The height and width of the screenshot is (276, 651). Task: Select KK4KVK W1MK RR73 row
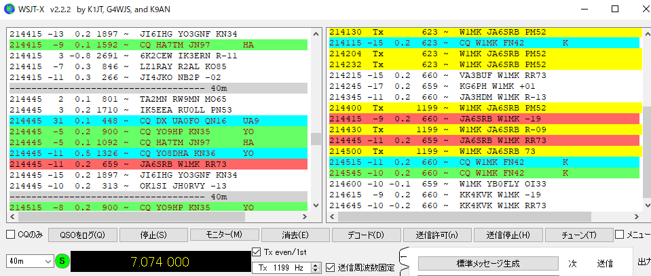pyautogui.click(x=484, y=205)
